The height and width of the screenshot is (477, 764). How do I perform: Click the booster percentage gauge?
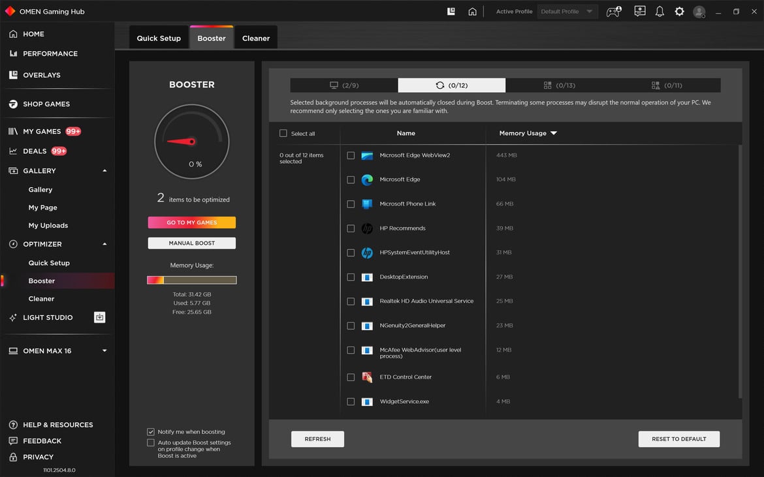pos(191,142)
